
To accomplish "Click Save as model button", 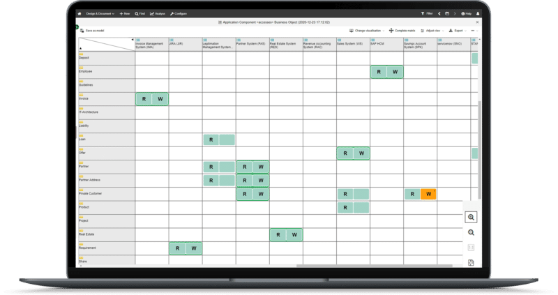I will (x=90, y=31).
